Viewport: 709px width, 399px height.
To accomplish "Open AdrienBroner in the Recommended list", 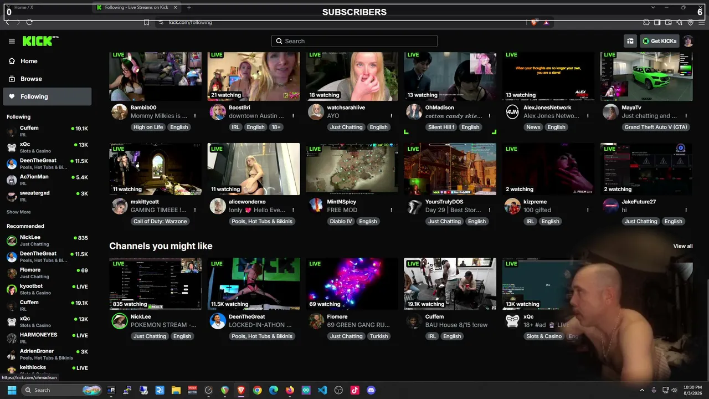I will point(47,354).
